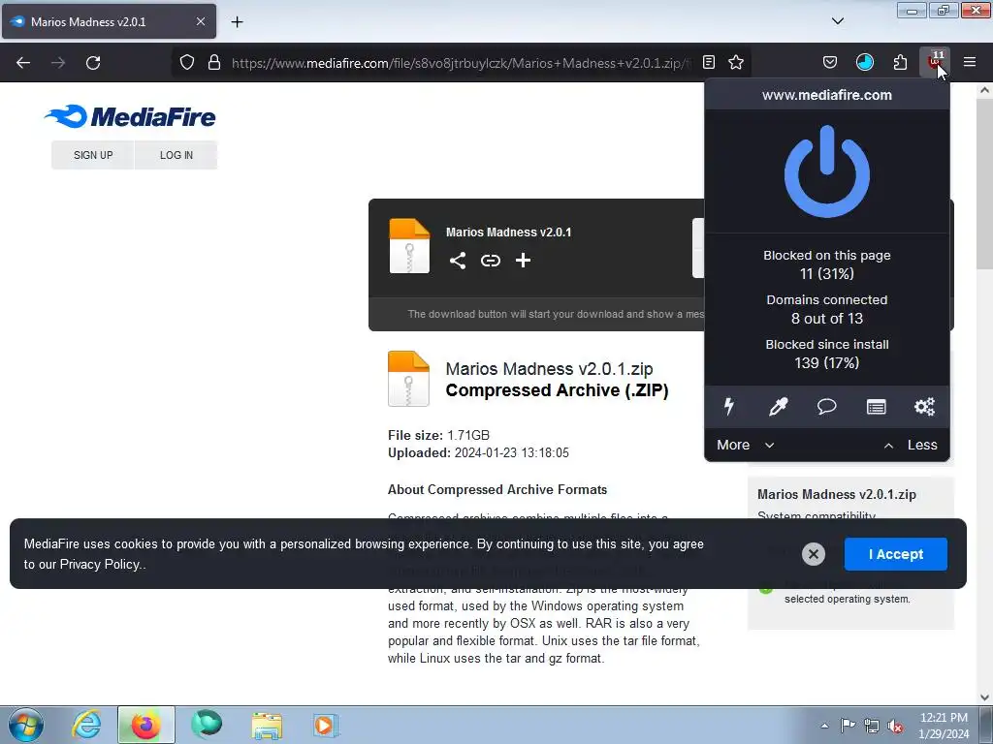Open uBlock dashboard gears icon
The width and height of the screenshot is (993, 744).
coord(924,406)
